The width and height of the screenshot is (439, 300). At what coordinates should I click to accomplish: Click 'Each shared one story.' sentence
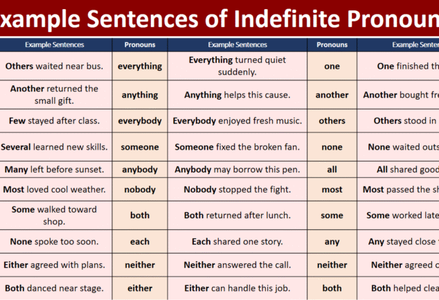coord(238,242)
